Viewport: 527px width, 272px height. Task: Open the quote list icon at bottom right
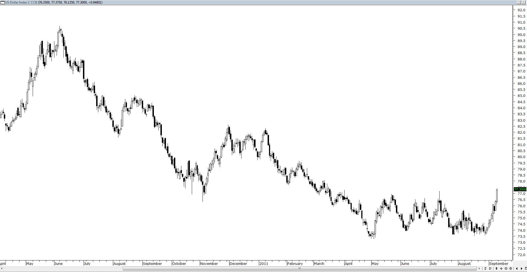click(x=525, y=268)
